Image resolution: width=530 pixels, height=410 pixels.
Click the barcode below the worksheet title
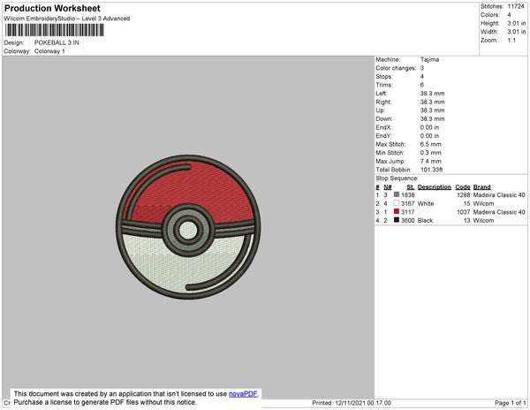53,29
